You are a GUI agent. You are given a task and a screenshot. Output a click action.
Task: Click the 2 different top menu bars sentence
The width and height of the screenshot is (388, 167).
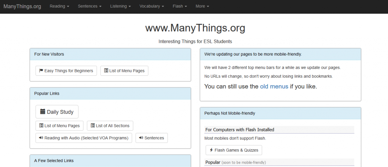[x=272, y=67]
